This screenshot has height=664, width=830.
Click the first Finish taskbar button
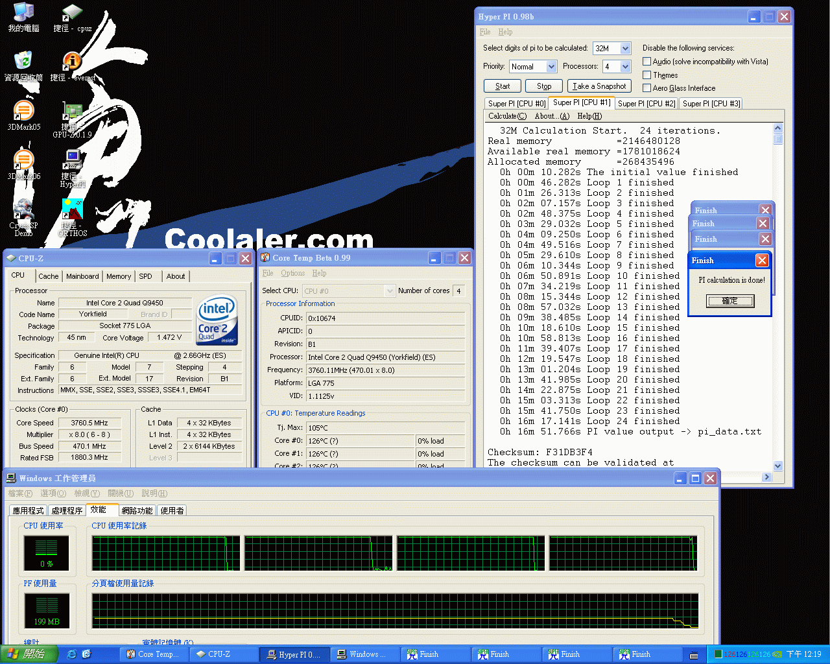[436, 654]
